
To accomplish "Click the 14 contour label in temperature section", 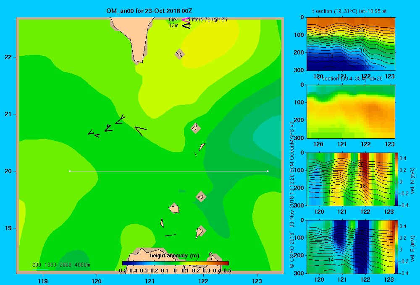I will point(331,57).
